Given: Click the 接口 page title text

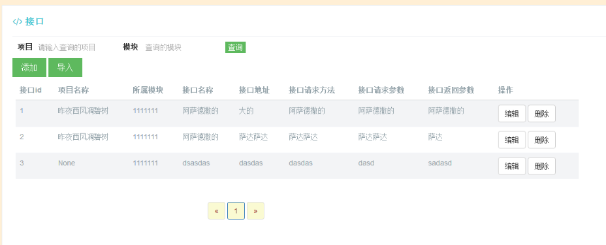Looking at the screenshot, I should point(35,22).
